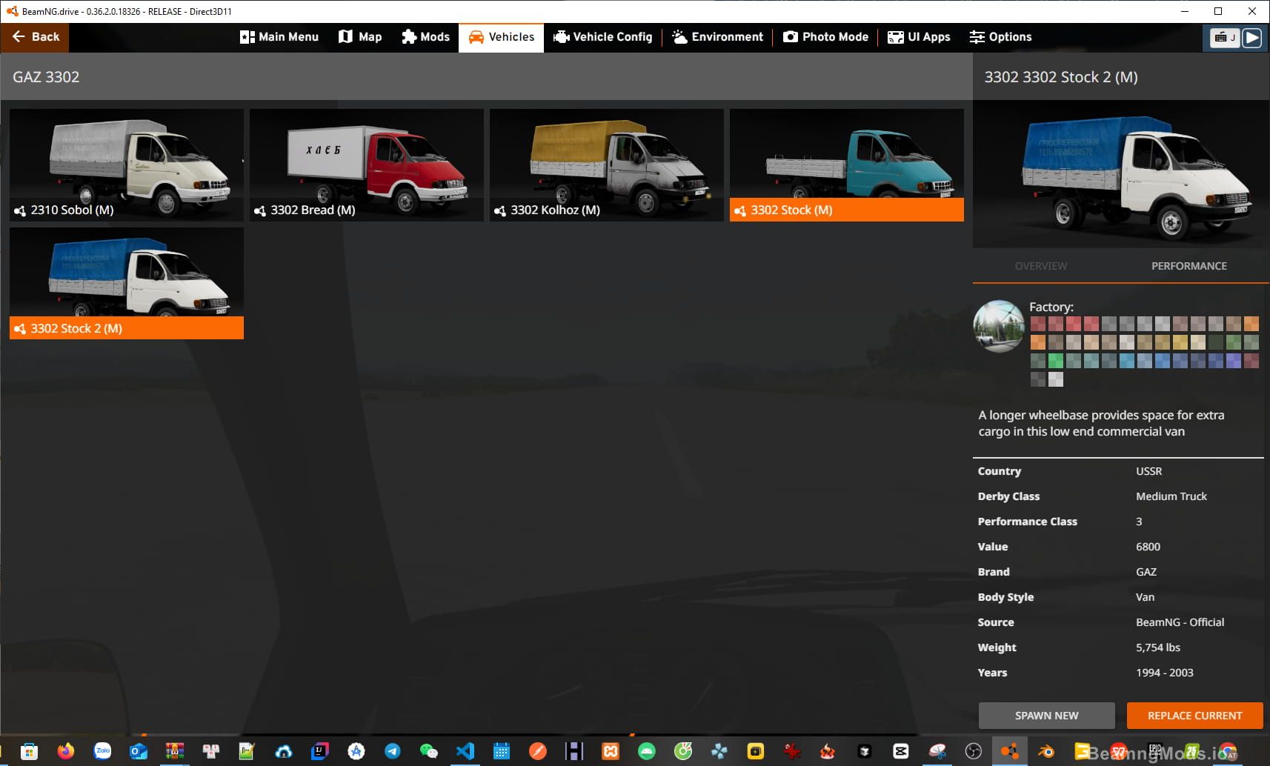The image size is (1270, 766).
Task: Click the '5,754 lbs' weight value
Action: pyautogui.click(x=1158, y=647)
